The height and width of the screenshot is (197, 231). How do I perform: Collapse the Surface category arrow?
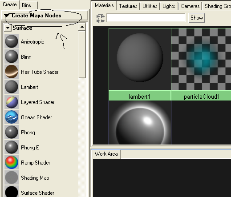coord(8,28)
